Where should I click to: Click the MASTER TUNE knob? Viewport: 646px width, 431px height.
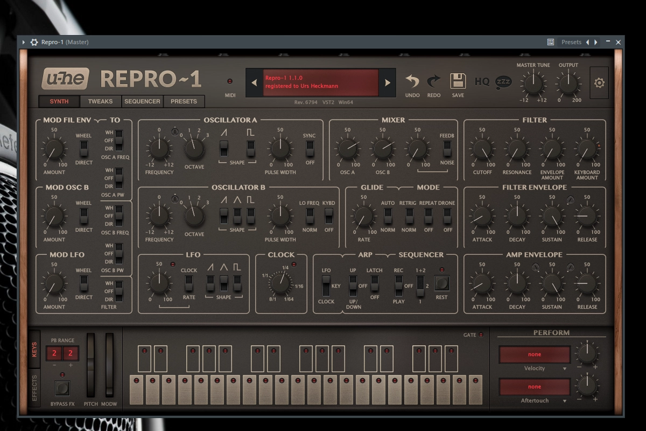pyautogui.click(x=533, y=83)
